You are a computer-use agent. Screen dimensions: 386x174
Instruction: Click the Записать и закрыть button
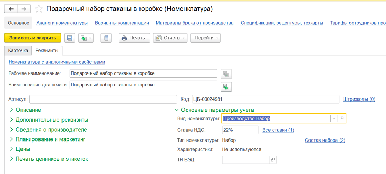(32, 38)
